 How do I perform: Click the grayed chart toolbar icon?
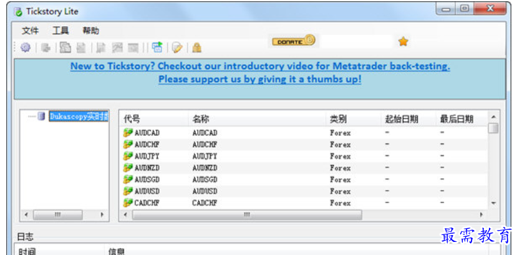pyautogui.click(x=117, y=48)
